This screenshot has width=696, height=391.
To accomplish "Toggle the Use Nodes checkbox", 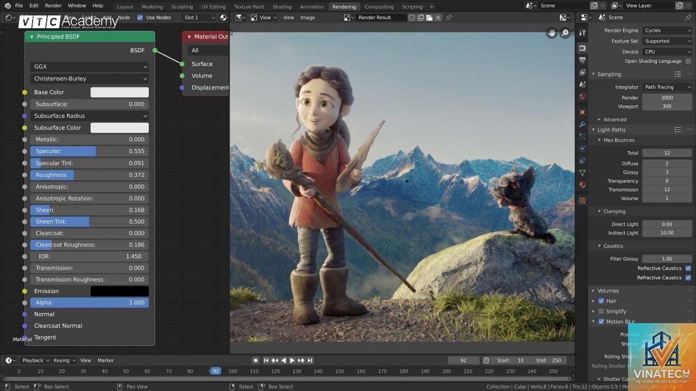I will [140, 17].
